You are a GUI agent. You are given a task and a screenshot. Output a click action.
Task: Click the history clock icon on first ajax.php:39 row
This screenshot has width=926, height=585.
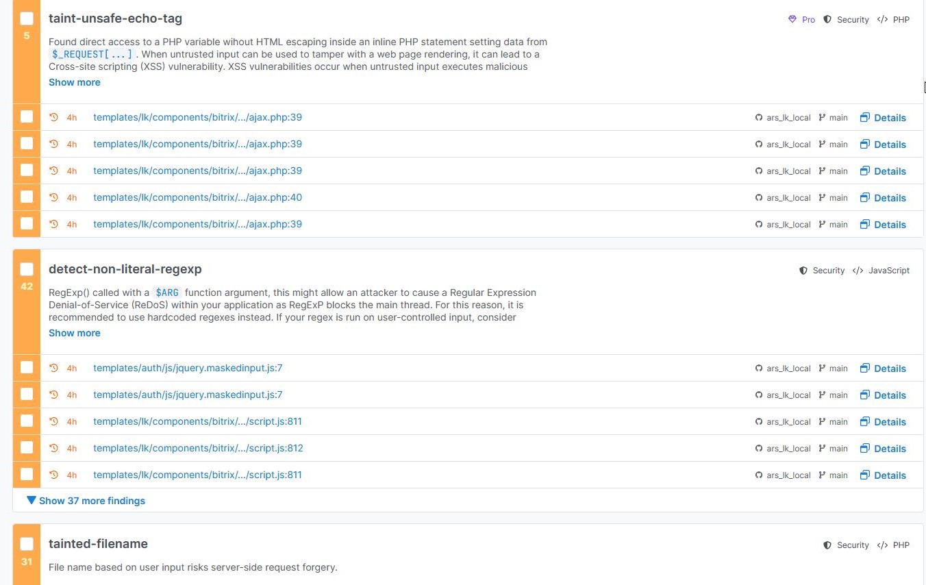pos(54,117)
